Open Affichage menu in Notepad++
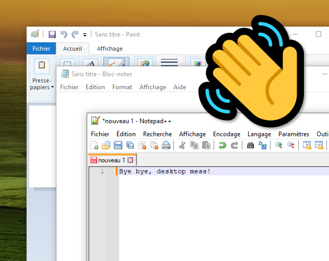The height and width of the screenshot is (261, 329). 192,134
